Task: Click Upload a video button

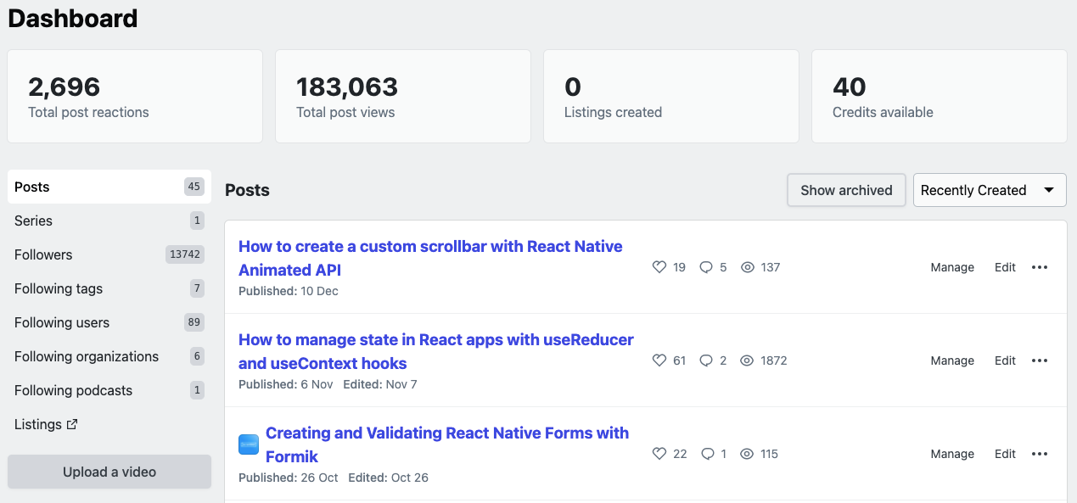Action: (x=109, y=472)
